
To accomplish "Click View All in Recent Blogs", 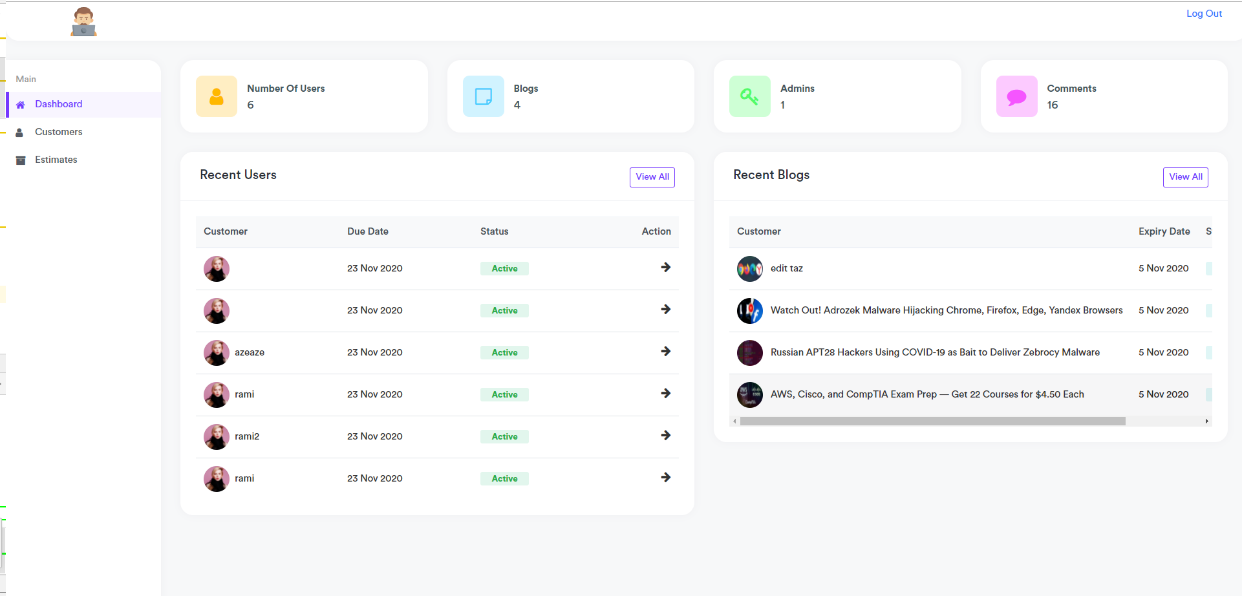I will point(1185,176).
